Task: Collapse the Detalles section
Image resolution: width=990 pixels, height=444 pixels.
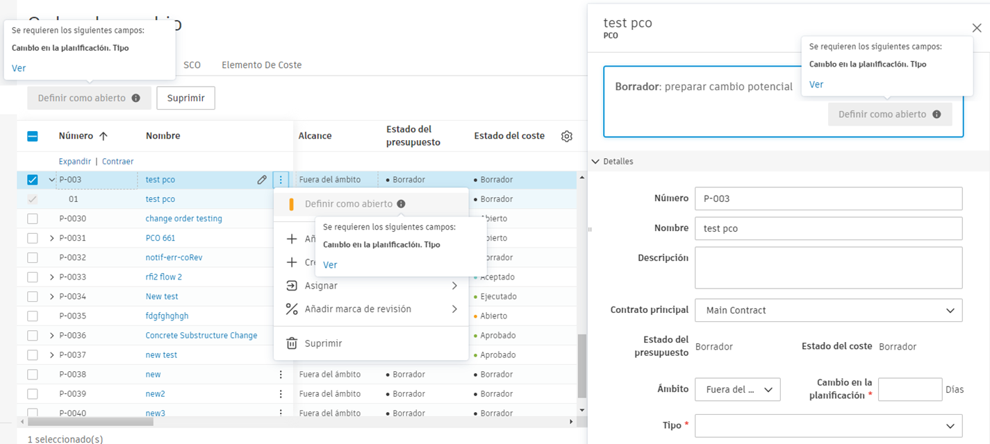Action: 595,162
